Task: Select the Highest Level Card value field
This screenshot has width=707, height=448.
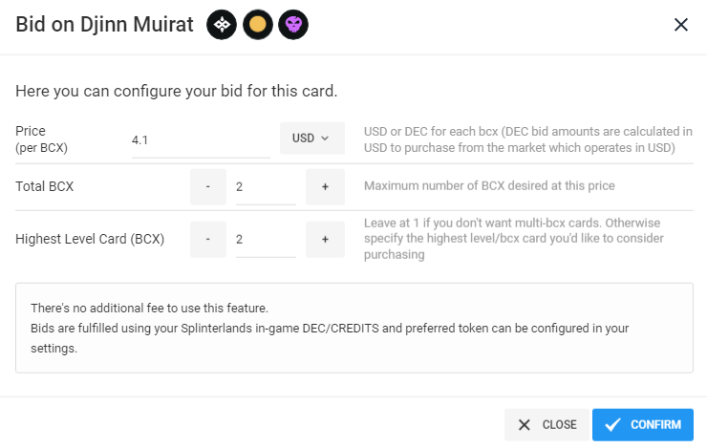Action: [x=266, y=240]
